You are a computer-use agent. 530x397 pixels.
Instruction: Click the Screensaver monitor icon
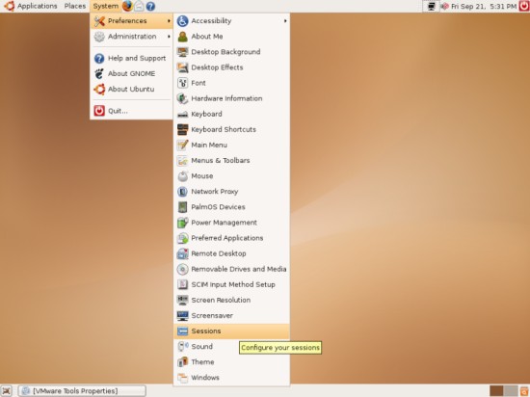[x=182, y=315]
